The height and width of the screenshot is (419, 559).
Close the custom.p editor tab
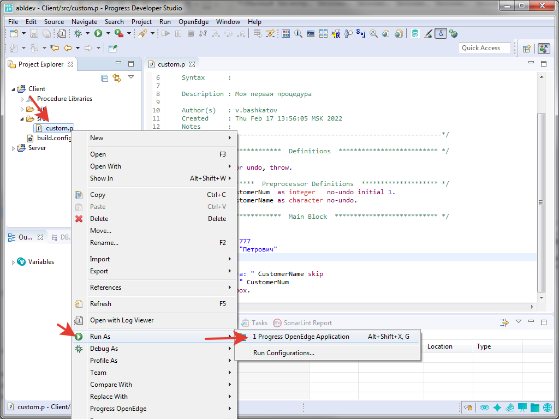[x=192, y=64]
